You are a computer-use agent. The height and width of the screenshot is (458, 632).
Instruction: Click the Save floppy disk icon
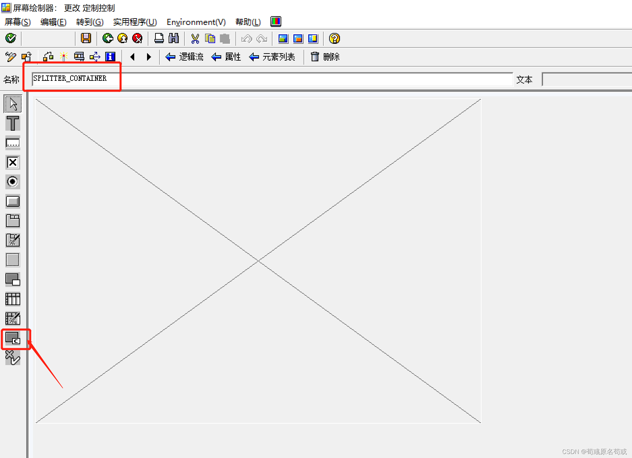pyautogui.click(x=86, y=38)
